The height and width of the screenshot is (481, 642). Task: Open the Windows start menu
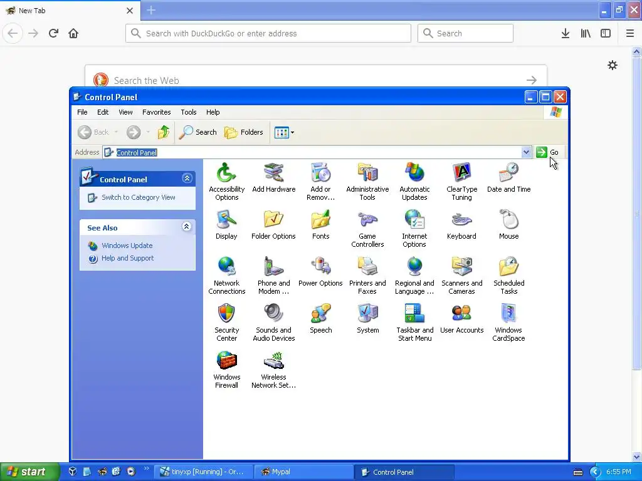[x=29, y=472]
